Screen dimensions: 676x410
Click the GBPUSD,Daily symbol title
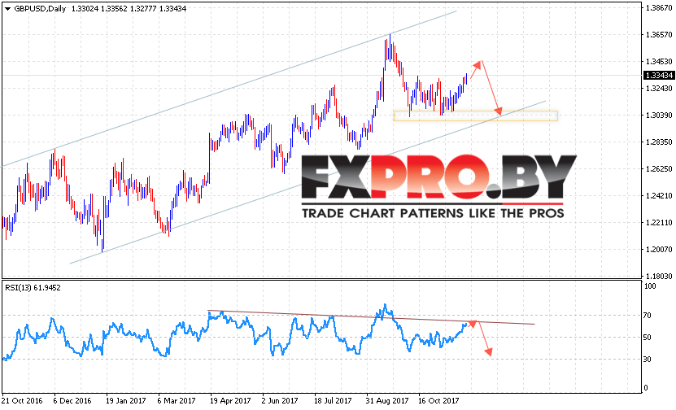(40, 9)
